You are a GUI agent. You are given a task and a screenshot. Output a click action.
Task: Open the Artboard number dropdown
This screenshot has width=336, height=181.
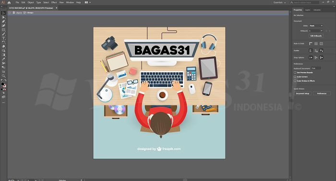pyautogui.click(x=316, y=31)
